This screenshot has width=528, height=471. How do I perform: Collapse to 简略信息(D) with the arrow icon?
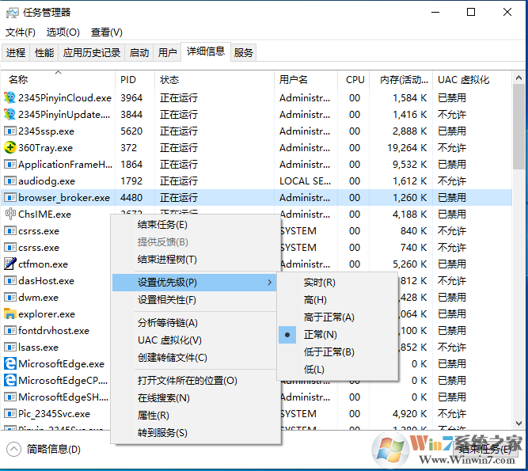[x=13, y=449]
